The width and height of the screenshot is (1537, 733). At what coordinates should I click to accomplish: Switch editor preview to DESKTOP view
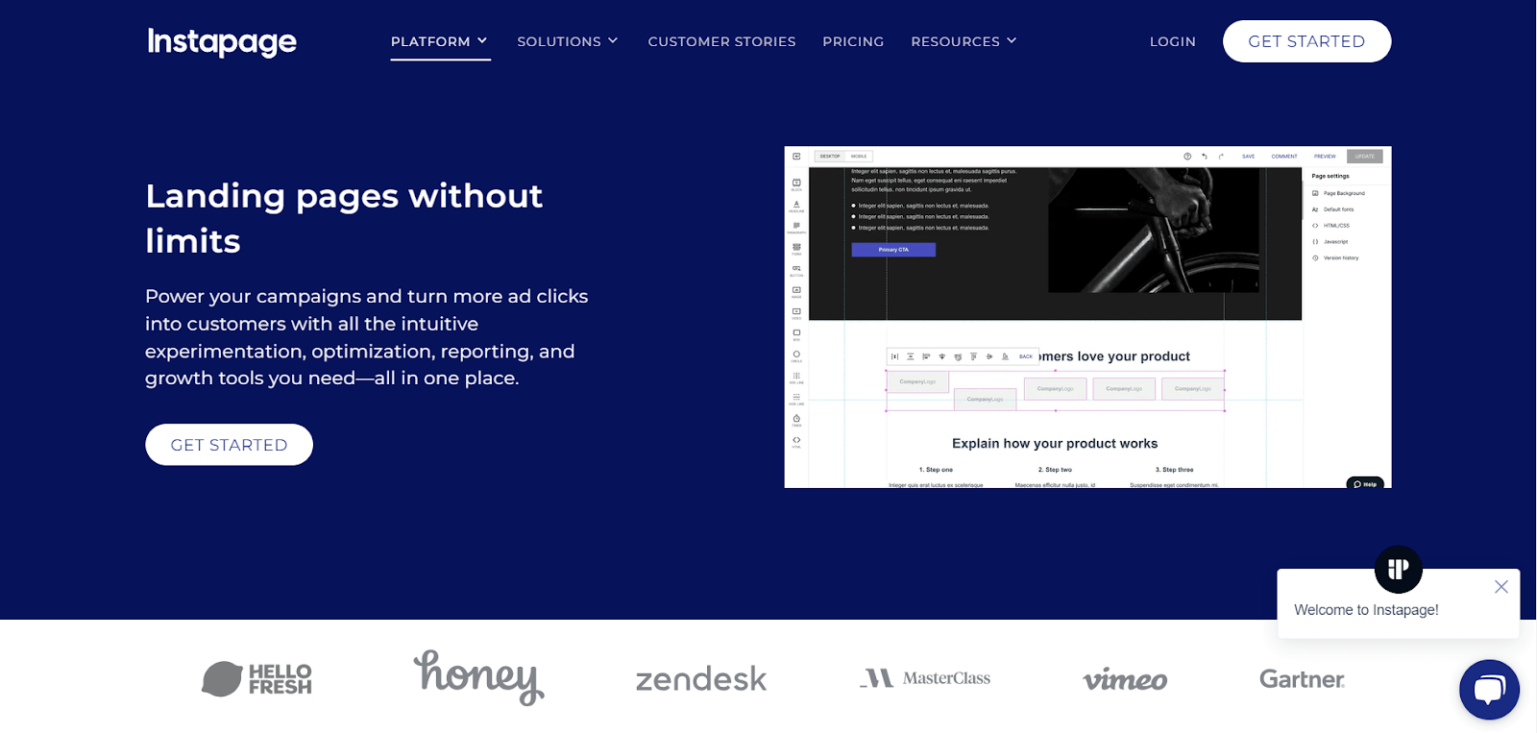point(830,156)
